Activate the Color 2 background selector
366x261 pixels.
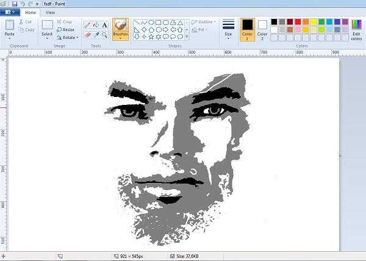(262, 28)
